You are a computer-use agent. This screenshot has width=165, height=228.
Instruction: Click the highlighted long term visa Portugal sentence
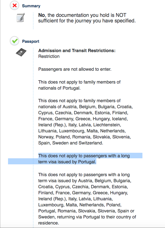(84, 159)
